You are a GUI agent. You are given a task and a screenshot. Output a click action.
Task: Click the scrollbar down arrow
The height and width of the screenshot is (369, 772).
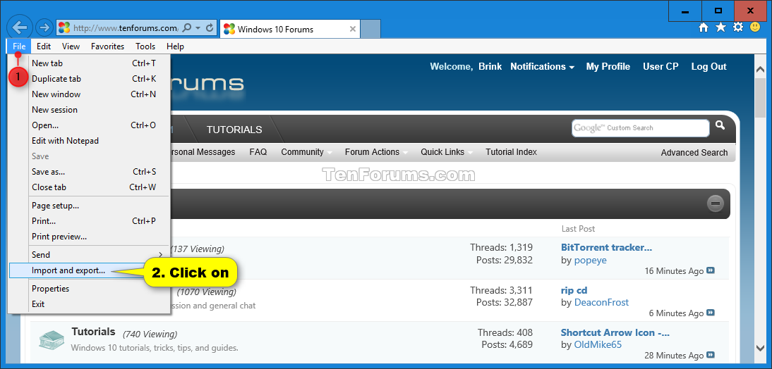pyautogui.click(x=760, y=349)
